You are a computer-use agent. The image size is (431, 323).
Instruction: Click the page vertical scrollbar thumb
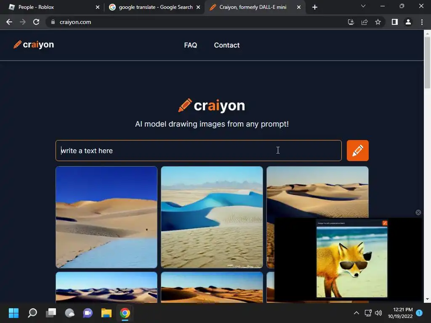pyautogui.click(x=427, y=62)
